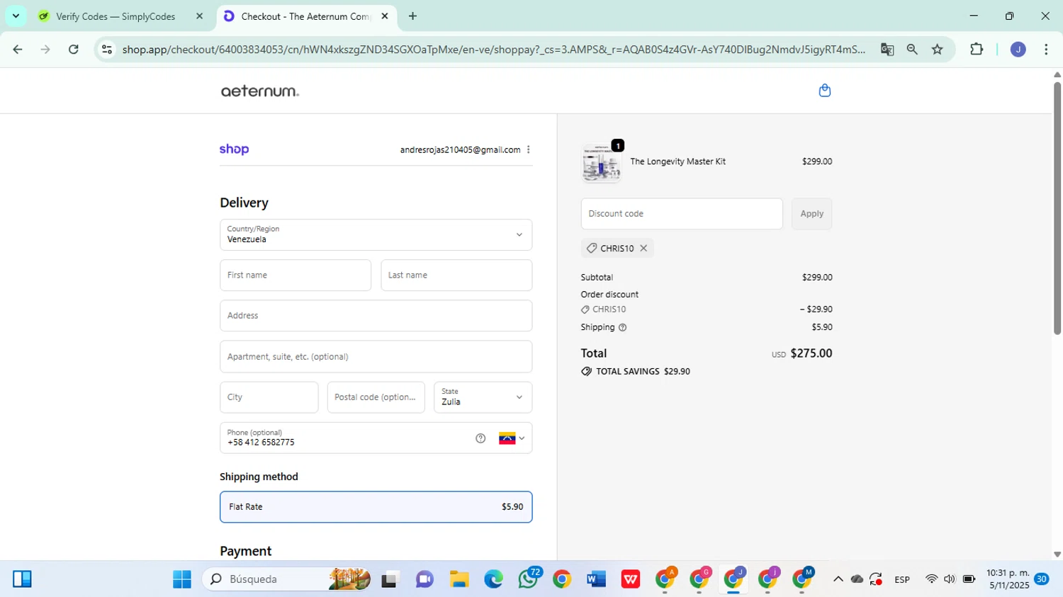This screenshot has width=1063, height=597.
Task: Close the Checkout tab
Action: pyautogui.click(x=385, y=16)
